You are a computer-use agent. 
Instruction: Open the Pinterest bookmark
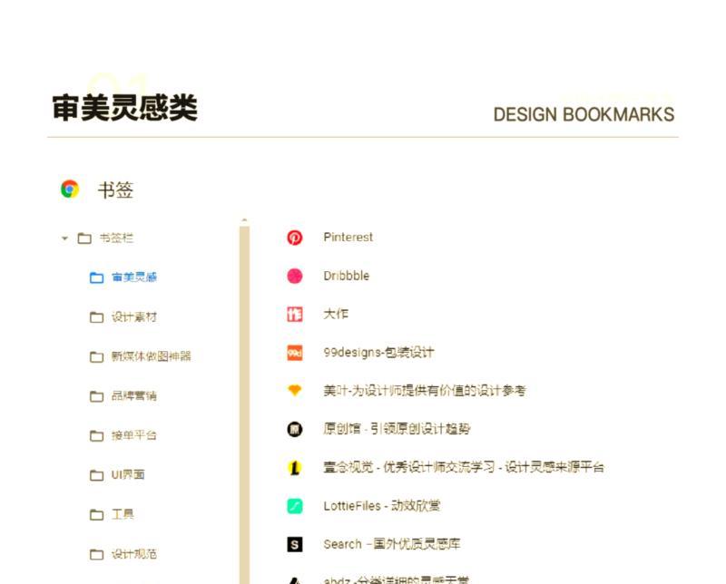click(348, 237)
